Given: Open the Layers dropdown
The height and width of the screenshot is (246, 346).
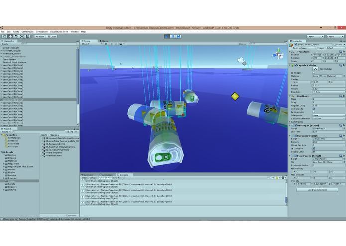Looking at the screenshot, I should [x=315, y=37].
